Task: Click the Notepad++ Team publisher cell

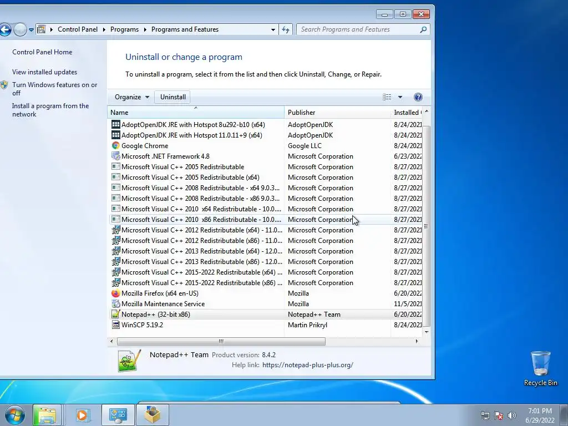Action: [x=314, y=314]
